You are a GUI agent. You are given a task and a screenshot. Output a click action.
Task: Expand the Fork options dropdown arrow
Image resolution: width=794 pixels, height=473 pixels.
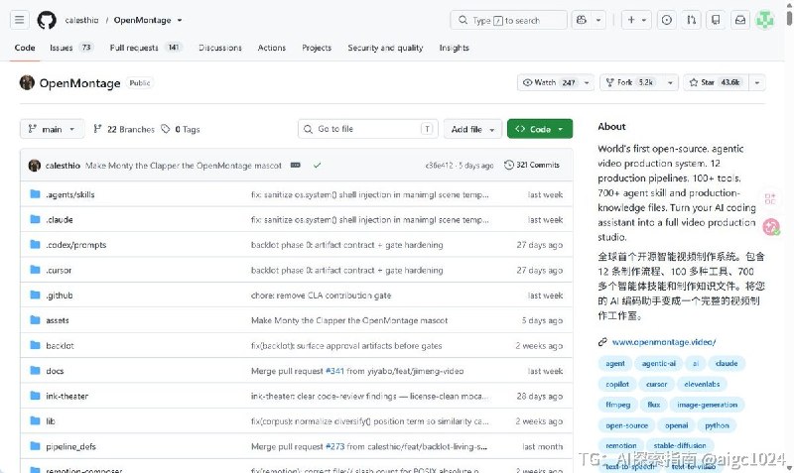click(671, 82)
